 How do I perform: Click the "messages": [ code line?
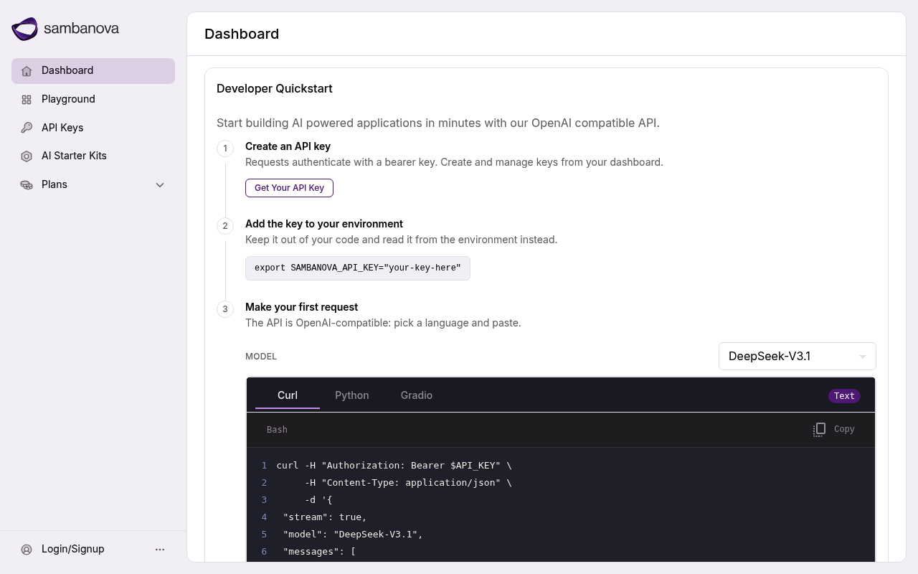click(x=319, y=552)
